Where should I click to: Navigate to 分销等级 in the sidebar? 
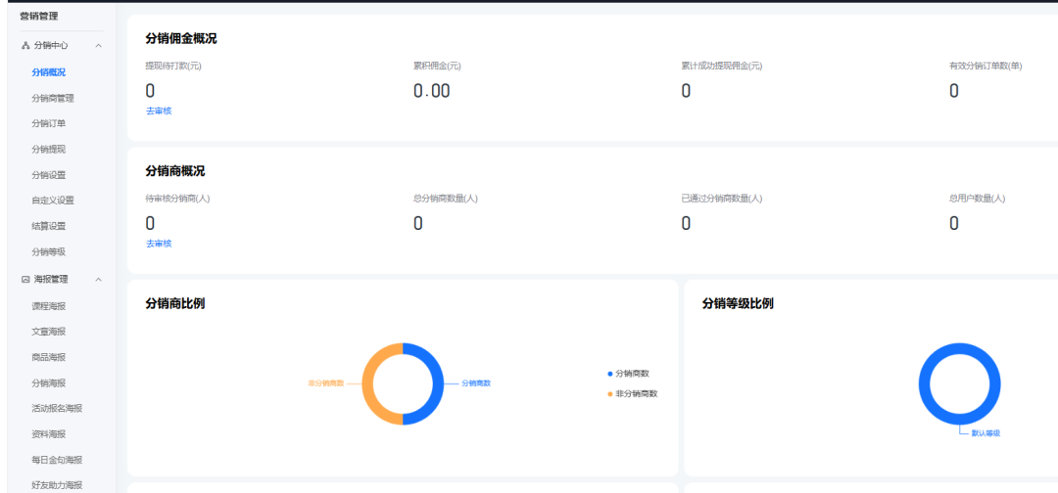click(x=49, y=251)
